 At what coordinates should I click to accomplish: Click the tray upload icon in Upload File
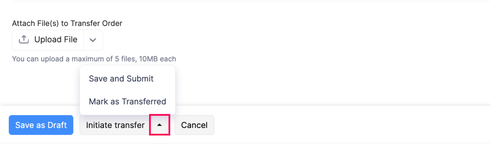click(23, 40)
